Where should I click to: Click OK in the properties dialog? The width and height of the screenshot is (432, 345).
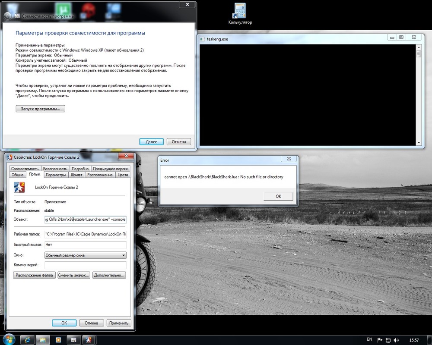(x=64, y=323)
